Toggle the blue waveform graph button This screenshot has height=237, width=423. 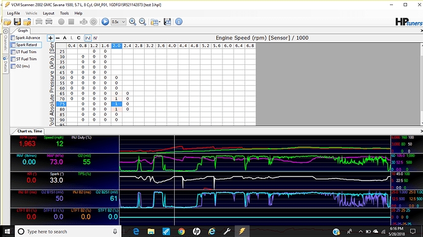pyautogui.click(x=88, y=38)
